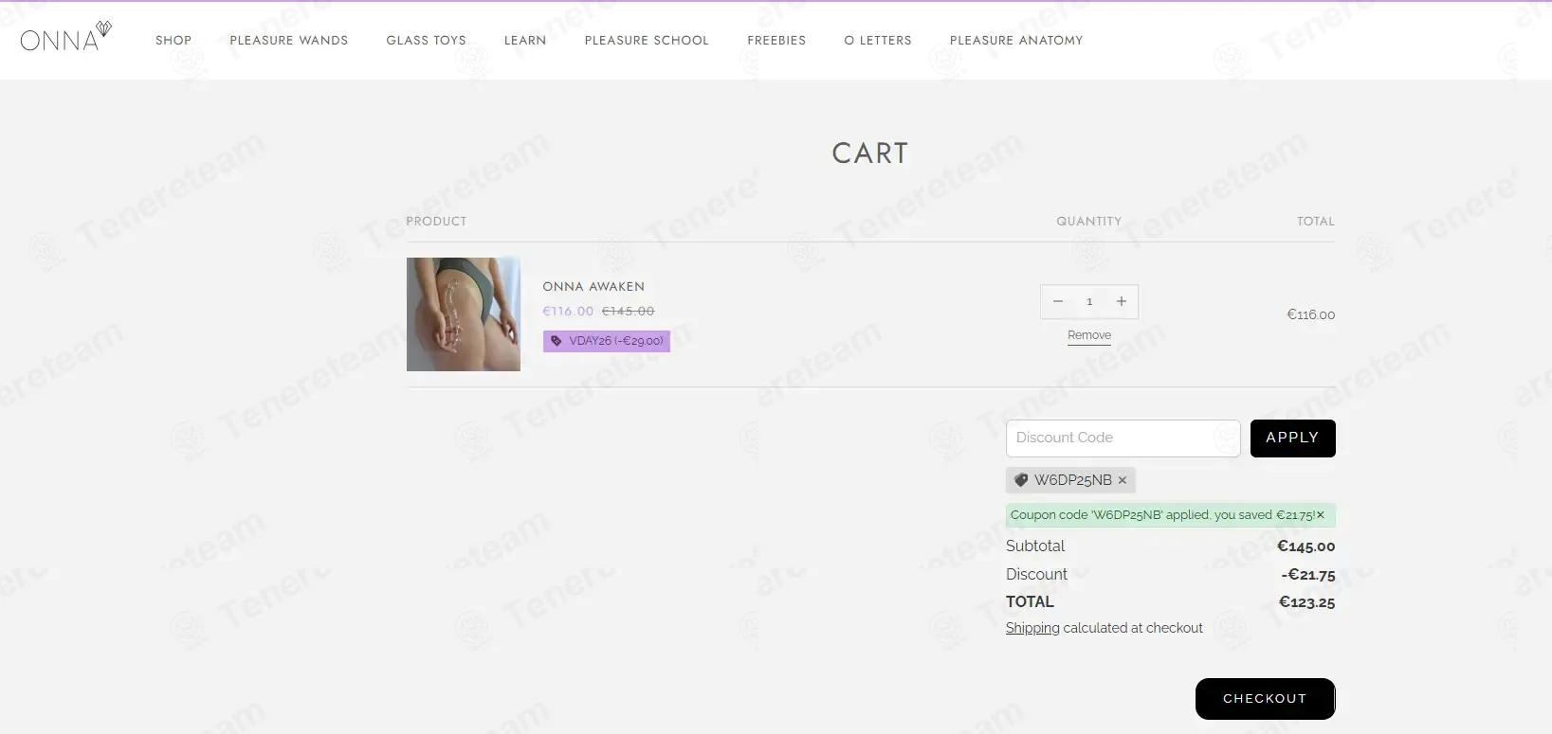Screen dimensions: 1552x734
Task: Open the Shipping policy link
Action: click(x=1032, y=628)
